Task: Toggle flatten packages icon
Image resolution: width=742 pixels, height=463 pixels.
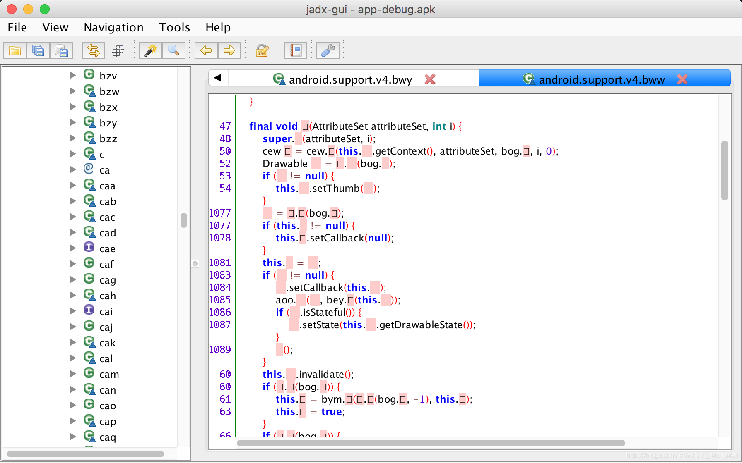Action: pyautogui.click(x=118, y=51)
